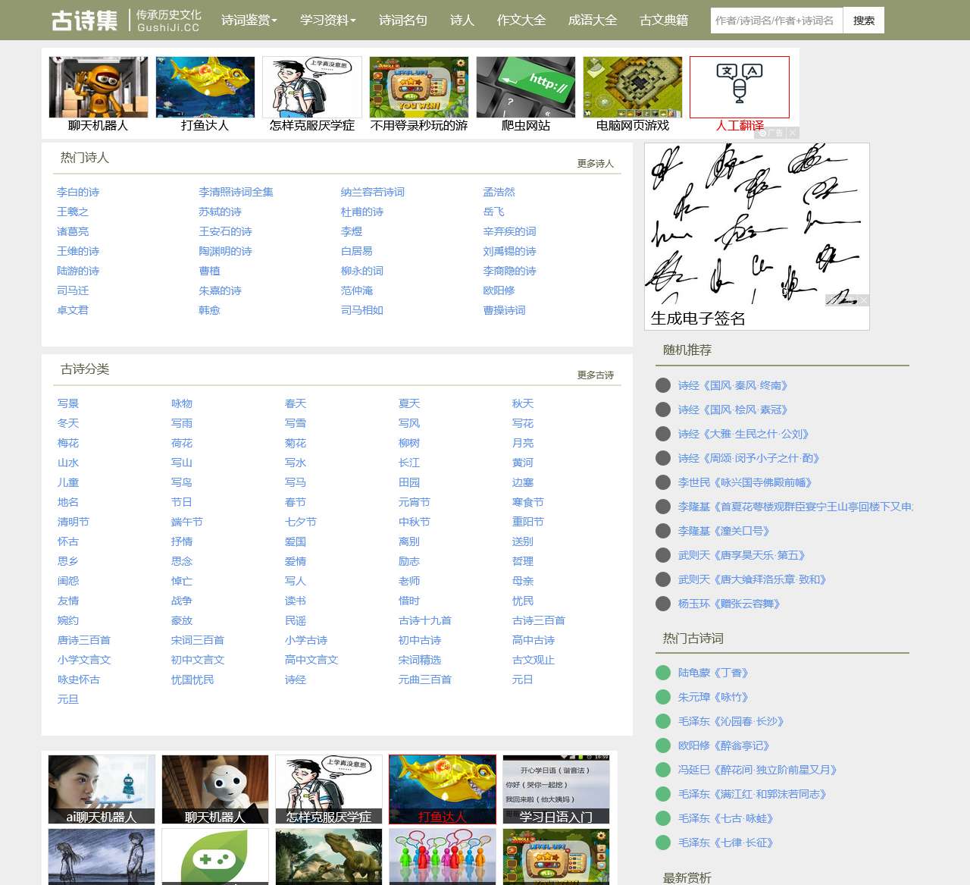Open the 聊天机器人 robot thumbnail
The height and width of the screenshot is (885, 970).
[99, 87]
